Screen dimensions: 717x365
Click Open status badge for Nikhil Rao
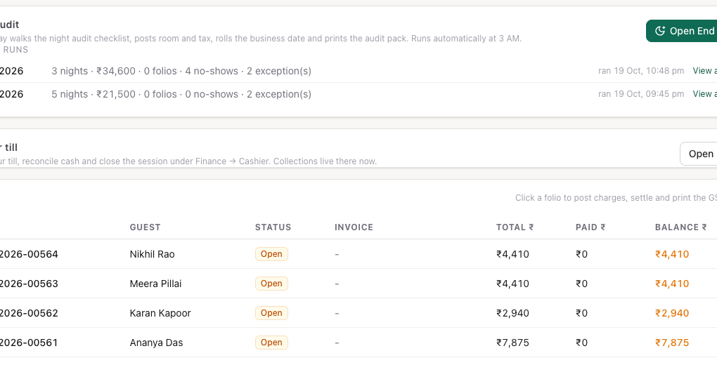click(x=271, y=254)
